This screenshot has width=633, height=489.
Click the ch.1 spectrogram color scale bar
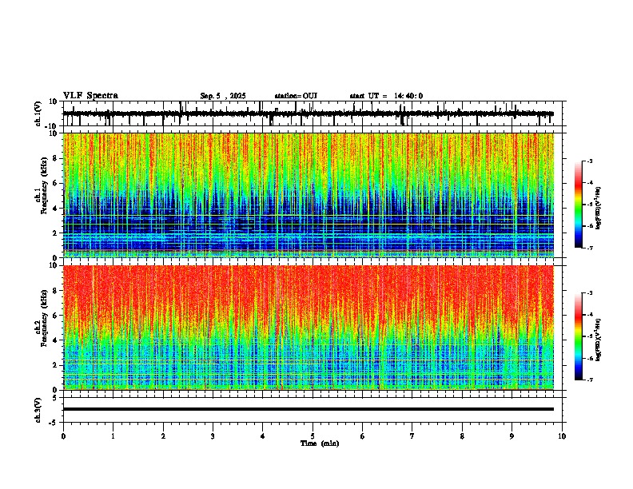[x=579, y=205]
